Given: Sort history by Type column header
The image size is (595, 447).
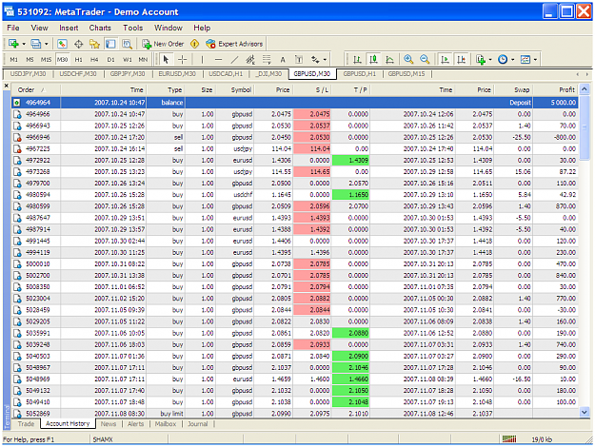Looking at the screenshot, I should coord(166,89).
